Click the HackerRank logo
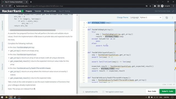176x99 pixels. 13,11
